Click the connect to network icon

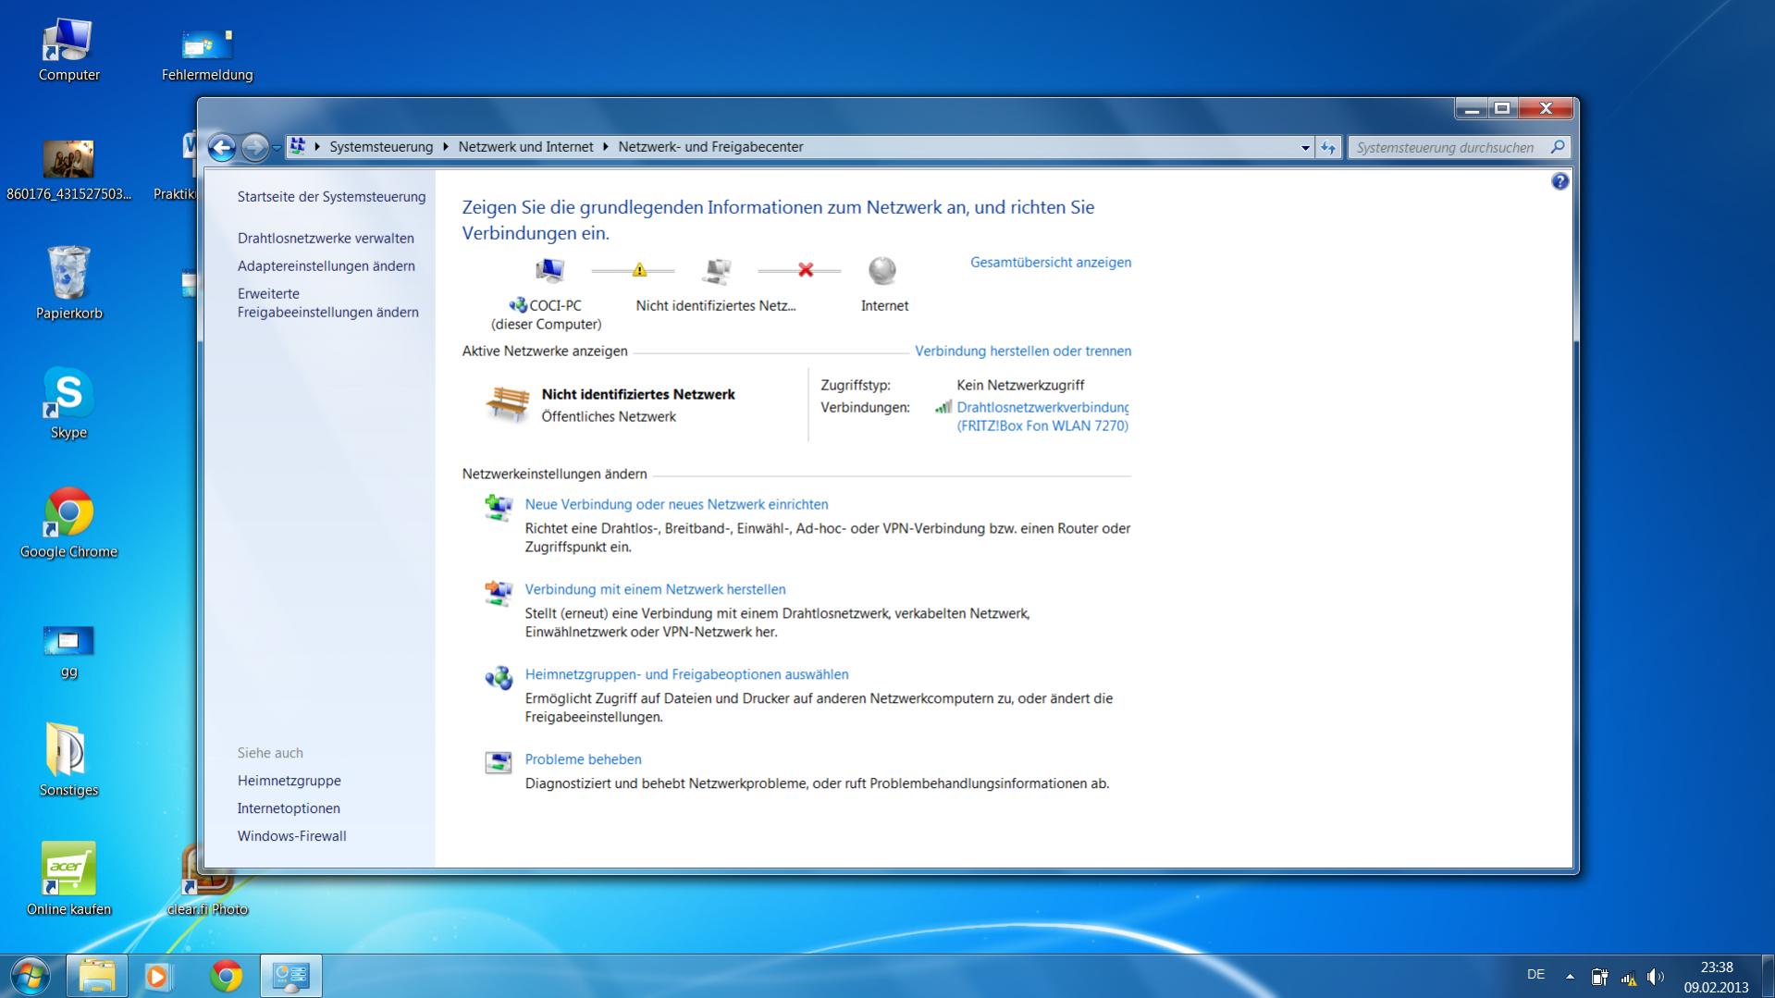pyautogui.click(x=498, y=592)
